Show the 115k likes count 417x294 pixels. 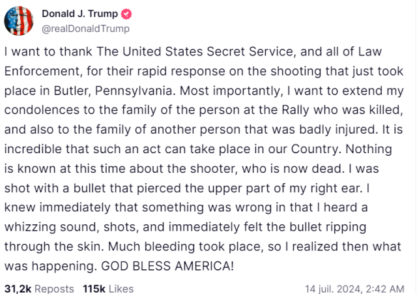tap(94, 289)
